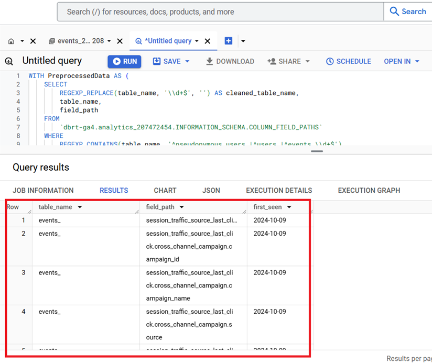
Task: Open the EXECUTION GRAPH tab
Action: (x=369, y=191)
